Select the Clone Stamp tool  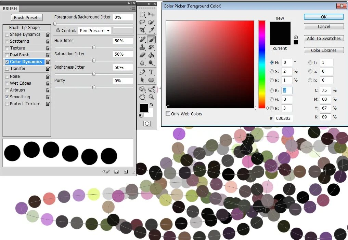tap(143, 46)
